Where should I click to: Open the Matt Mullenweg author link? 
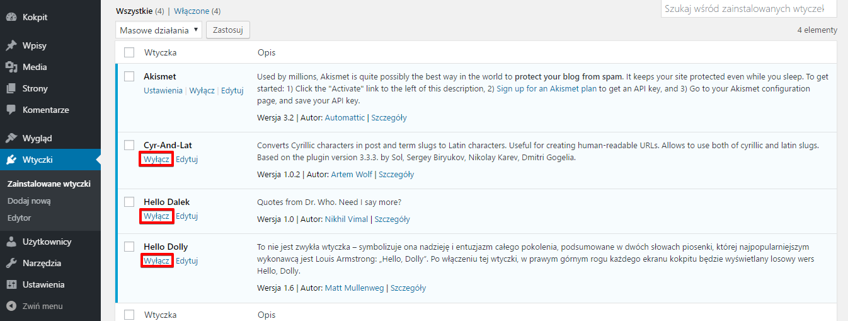355,288
